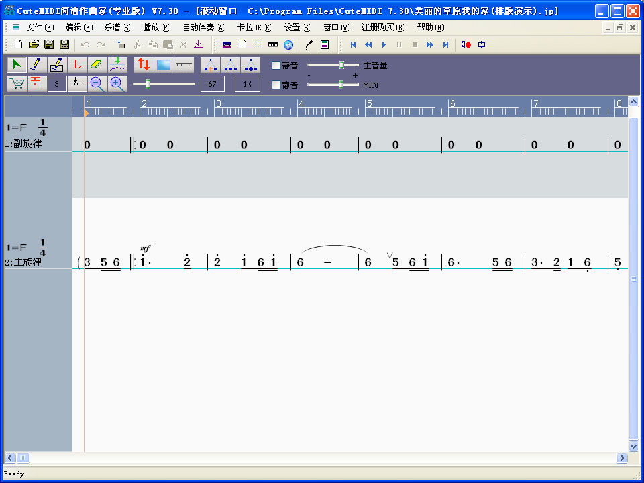The height and width of the screenshot is (483, 644).
Task: Click the shopping cart icon
Action: pos(17,84)
